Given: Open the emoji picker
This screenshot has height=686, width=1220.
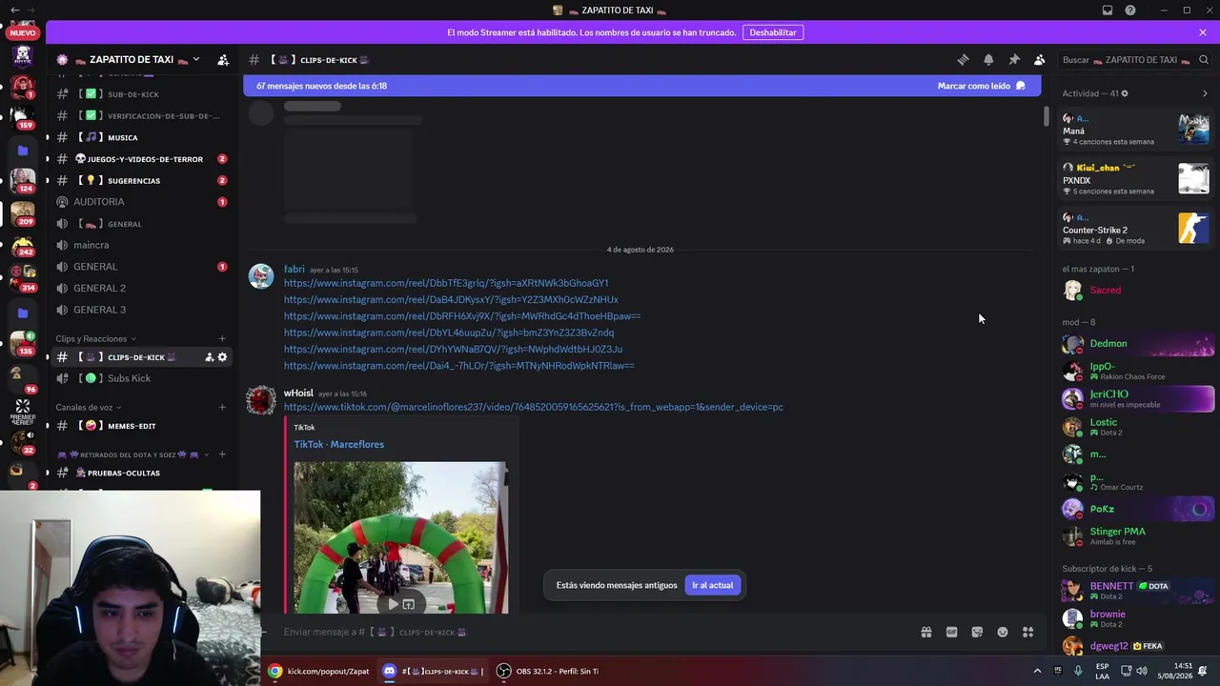Looking at the screenshot, I should coord(1003,632).
